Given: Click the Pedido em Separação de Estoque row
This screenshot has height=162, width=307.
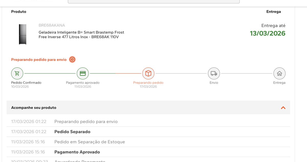Looking at the screenshot, I should point(148,142).
